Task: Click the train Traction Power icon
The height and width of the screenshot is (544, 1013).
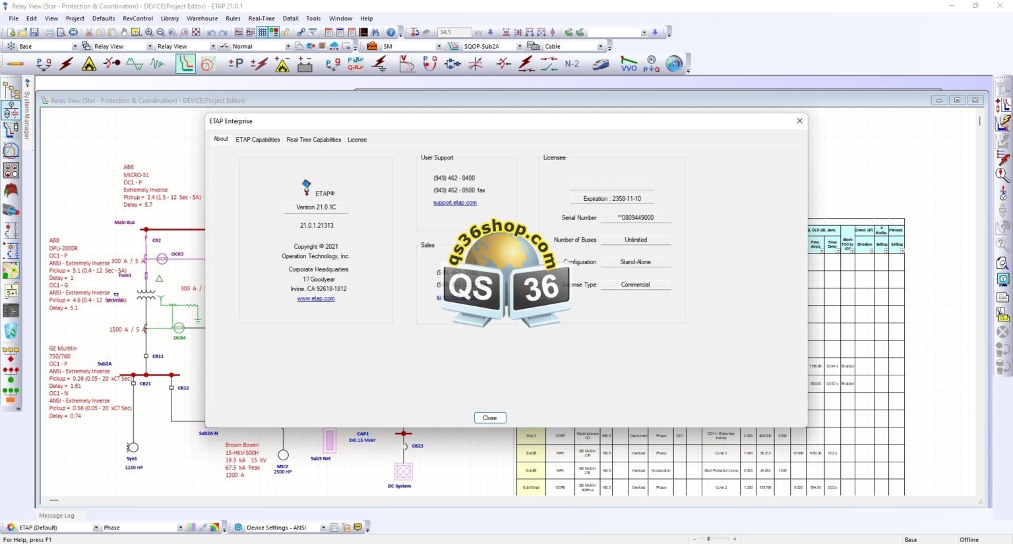Action: point(600,64)
